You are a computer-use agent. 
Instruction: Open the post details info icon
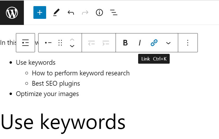click(99, 12)
